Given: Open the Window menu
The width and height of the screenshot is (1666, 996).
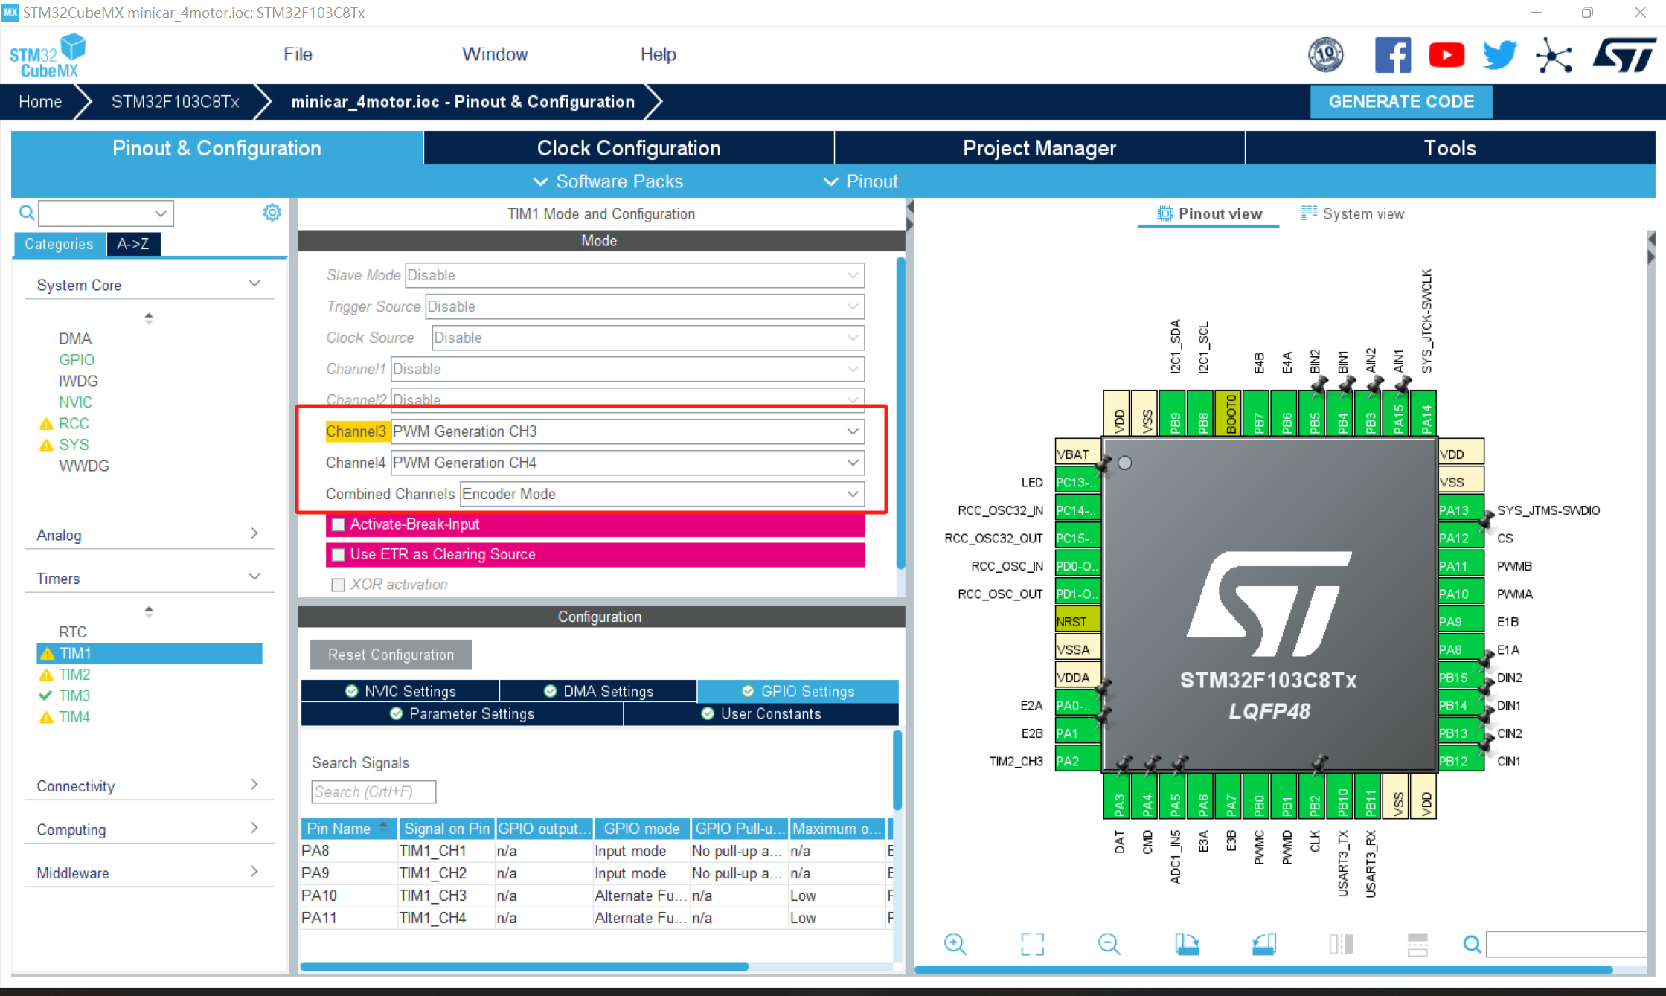Looking at the screenshot, I should click(495, 54).
